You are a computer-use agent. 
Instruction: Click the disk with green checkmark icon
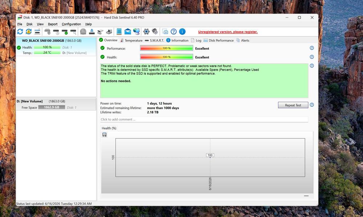click(65, 32)
